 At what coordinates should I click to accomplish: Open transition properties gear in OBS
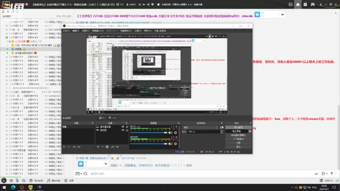pos(221,128)
